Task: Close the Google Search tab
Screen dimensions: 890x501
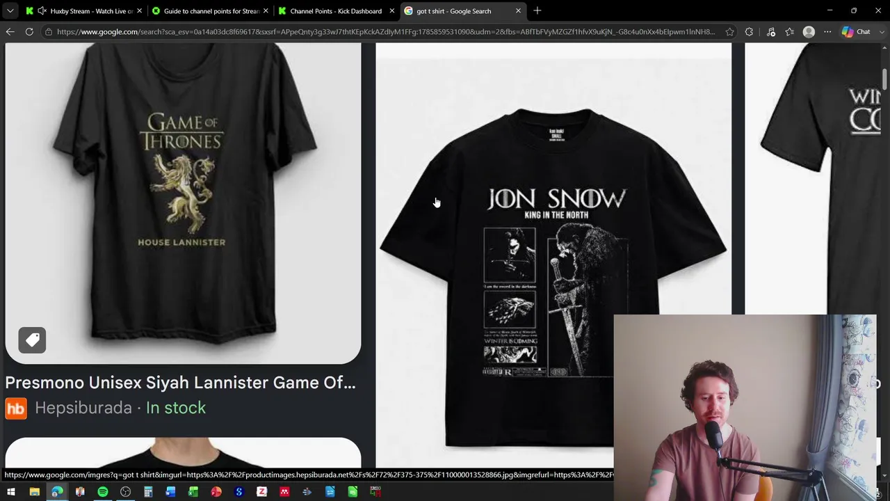Action: tap(518, 11)
